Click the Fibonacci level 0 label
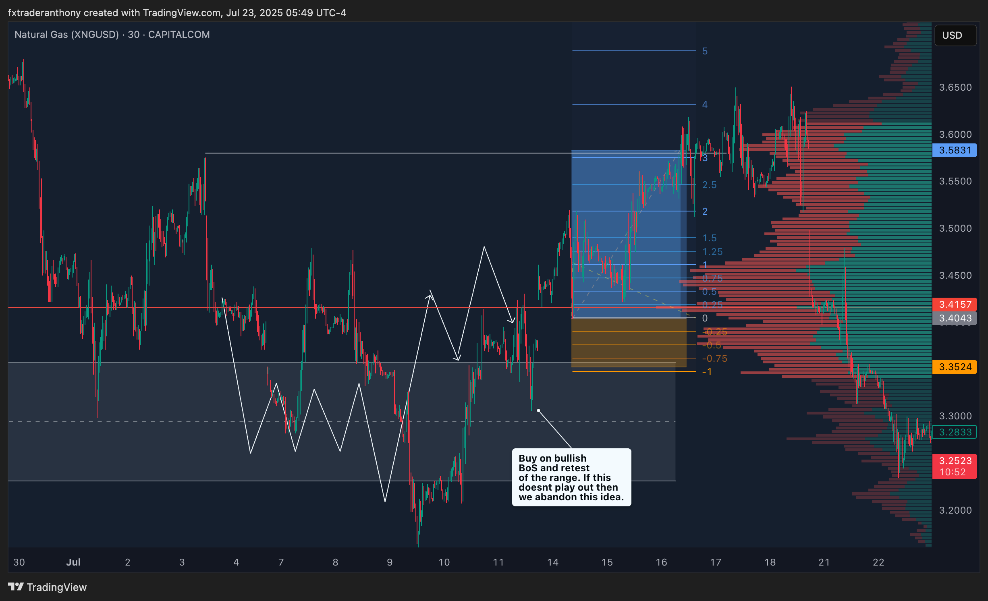This screenshot has height=601, width=988. click(705, 318)
